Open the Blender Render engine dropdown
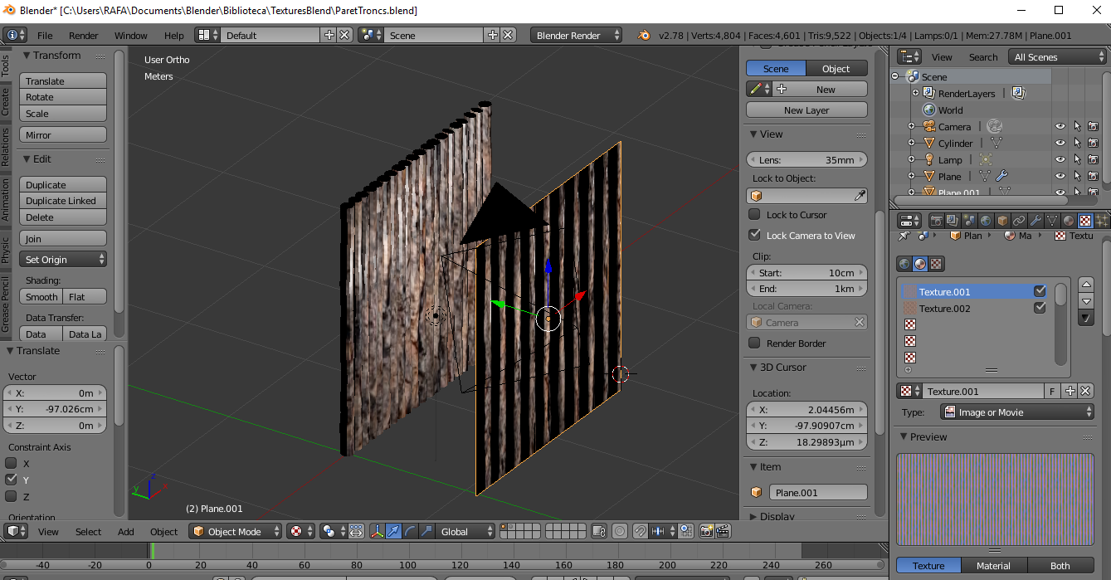The width and height of the screenshot is (1111, 580). tap(577, 36)
